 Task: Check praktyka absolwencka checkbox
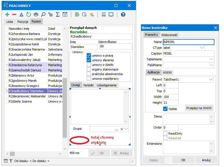pyautogui.click(x=89, y=74)
